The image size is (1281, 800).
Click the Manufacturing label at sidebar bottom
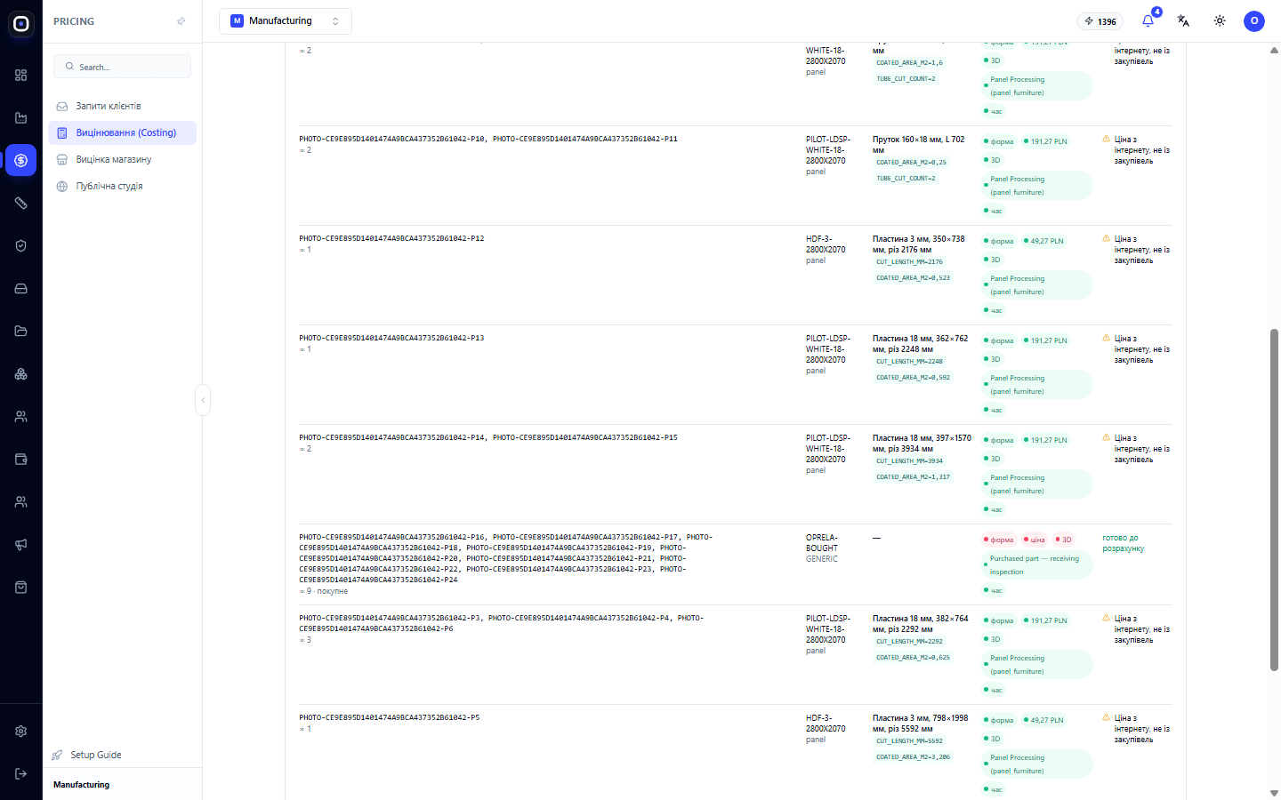[x=82, y=785]
